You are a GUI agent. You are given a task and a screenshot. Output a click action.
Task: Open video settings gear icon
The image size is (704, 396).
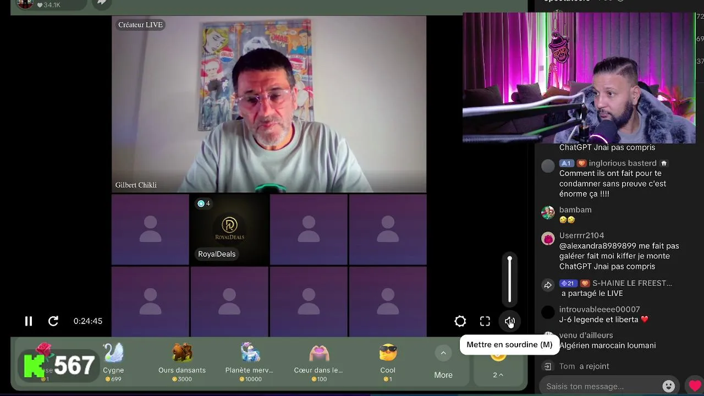click(x=460, y=321)
